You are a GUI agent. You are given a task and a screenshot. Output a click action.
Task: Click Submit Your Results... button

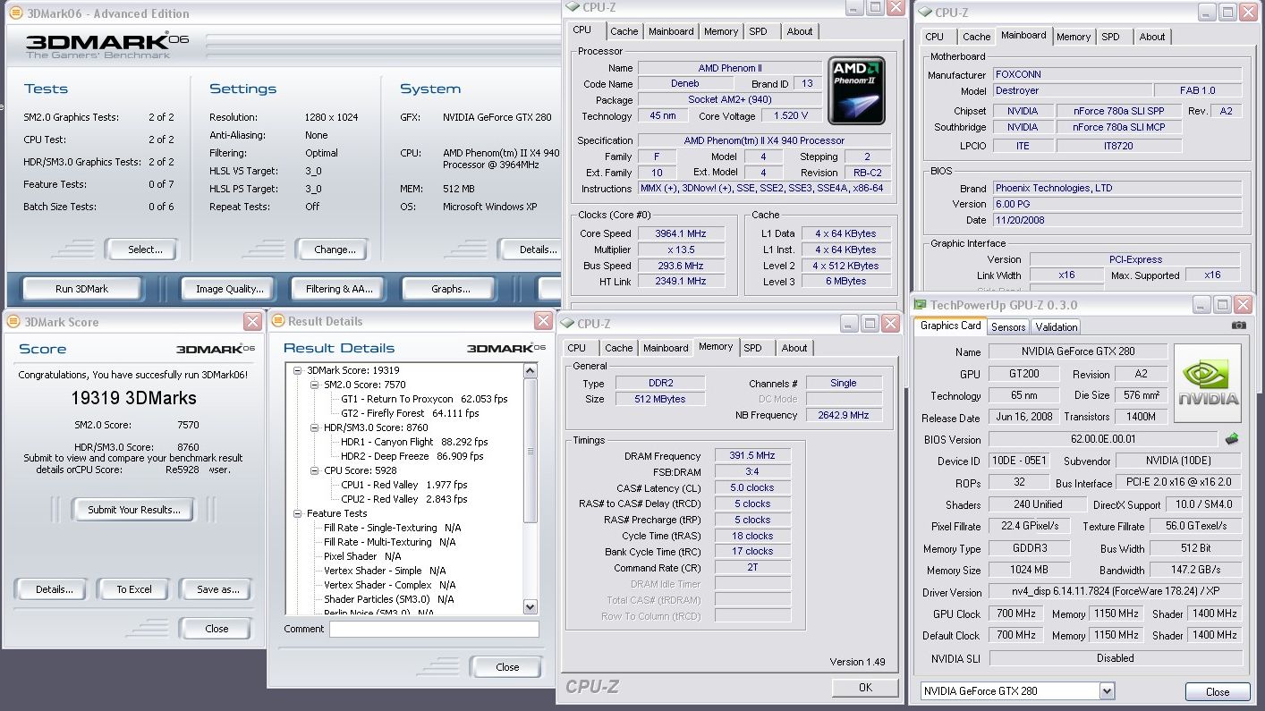[x=134, y=510]
